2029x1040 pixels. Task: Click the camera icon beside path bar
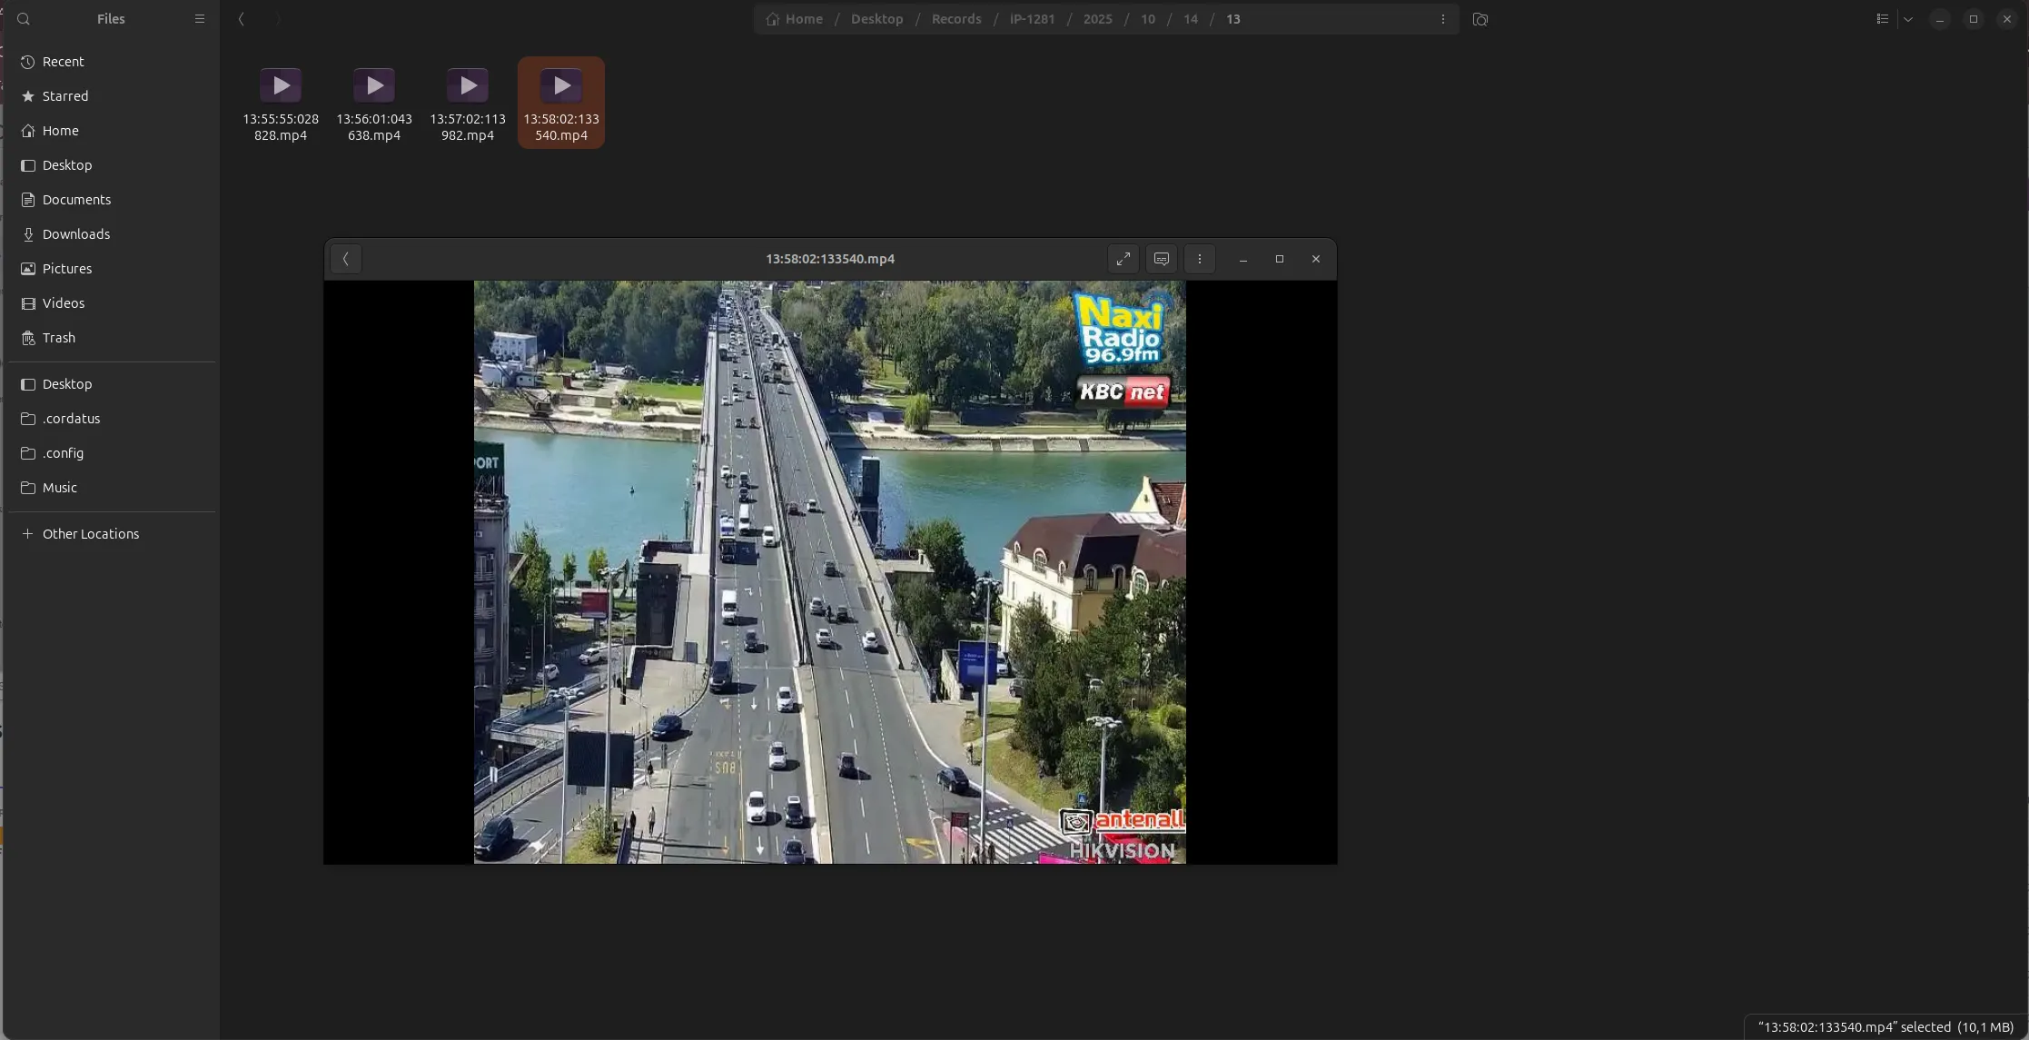(x=1480, y=19)
